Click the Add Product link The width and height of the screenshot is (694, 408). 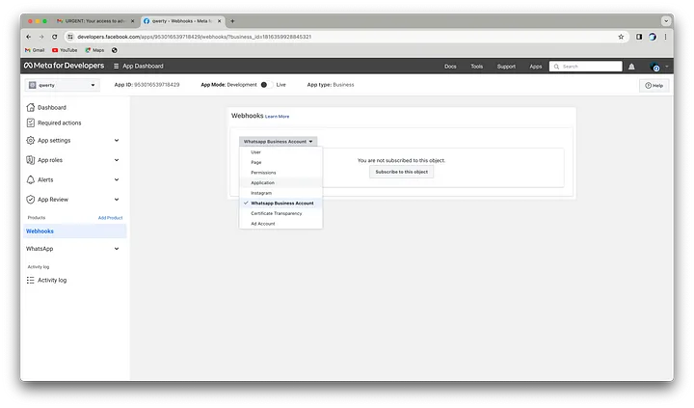[110, 218]
